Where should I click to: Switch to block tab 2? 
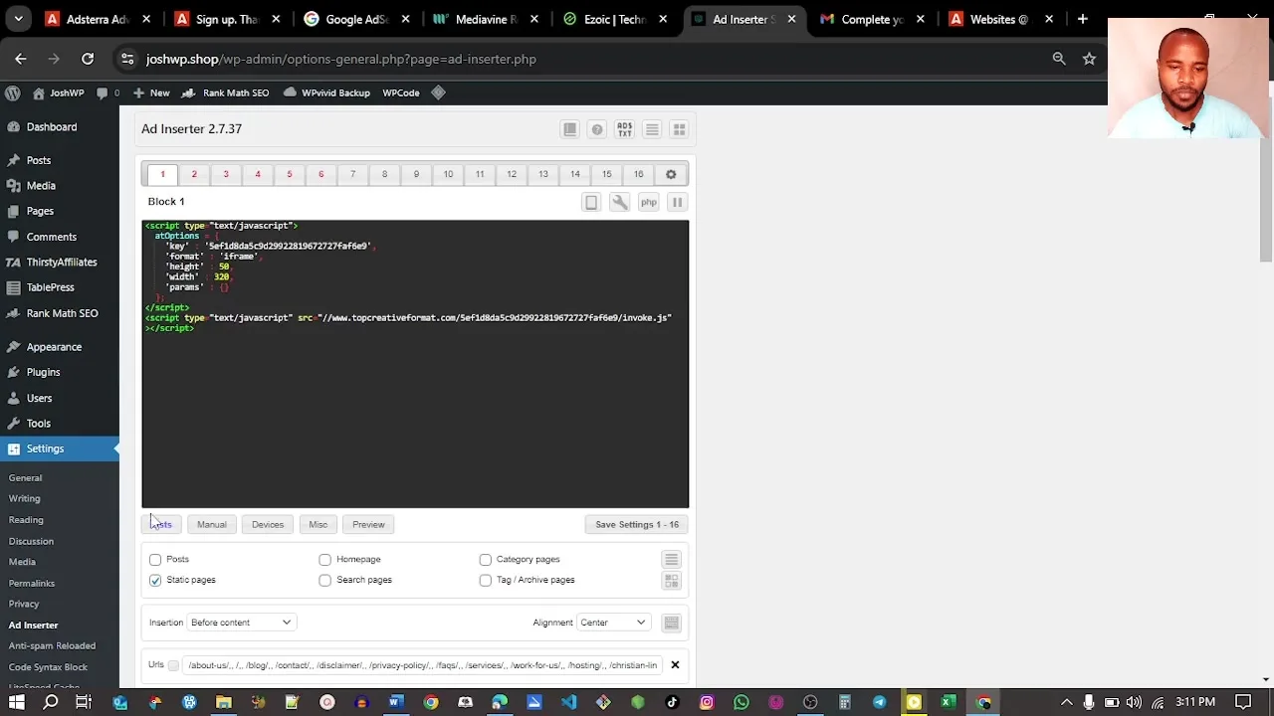click(194, 174)
